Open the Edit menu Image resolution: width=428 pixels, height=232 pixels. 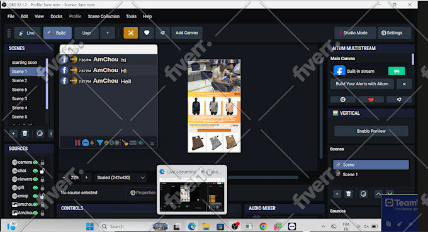pos(25,16)
